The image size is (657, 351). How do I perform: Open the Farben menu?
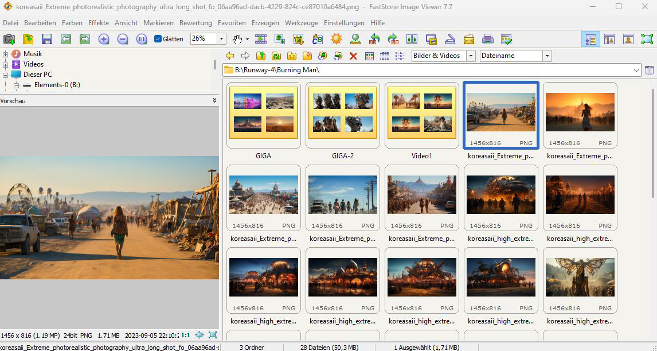(x=72, y=23)
